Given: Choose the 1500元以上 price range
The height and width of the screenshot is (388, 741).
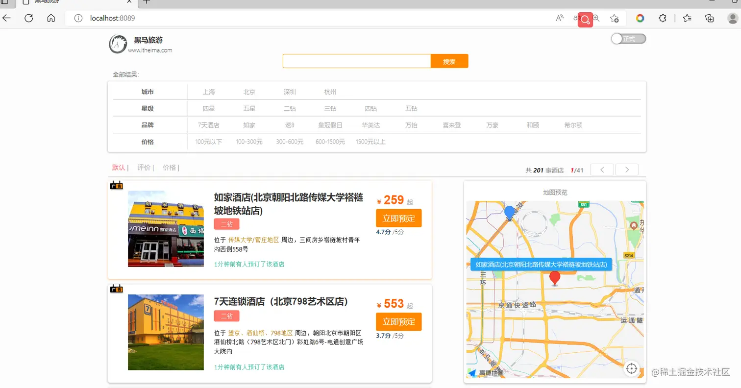Looking at the screenshot, I should pos(371,142).
